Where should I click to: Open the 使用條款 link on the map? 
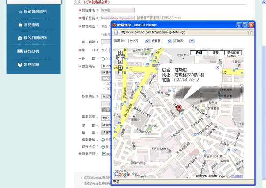tap(237, 176)
